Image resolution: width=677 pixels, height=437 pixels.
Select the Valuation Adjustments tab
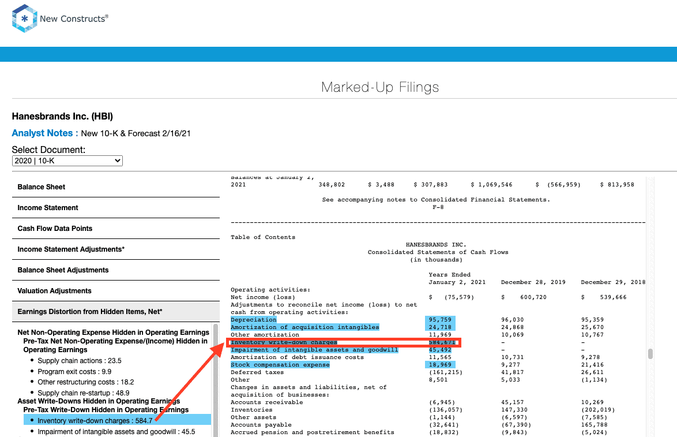coord(116,290)
